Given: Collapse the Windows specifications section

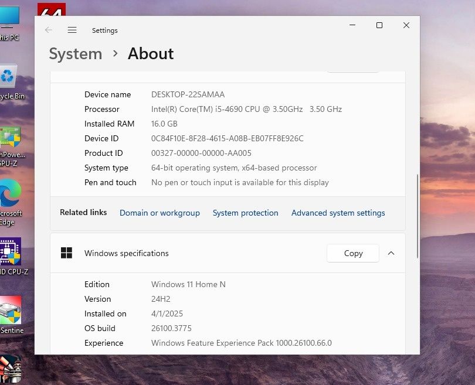Looking at the screenshot, I should coord(391,253).
